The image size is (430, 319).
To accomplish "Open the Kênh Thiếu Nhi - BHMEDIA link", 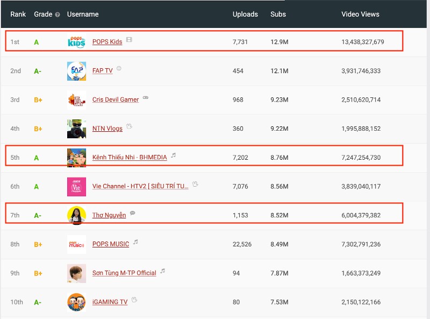I will tap(130, 157).
